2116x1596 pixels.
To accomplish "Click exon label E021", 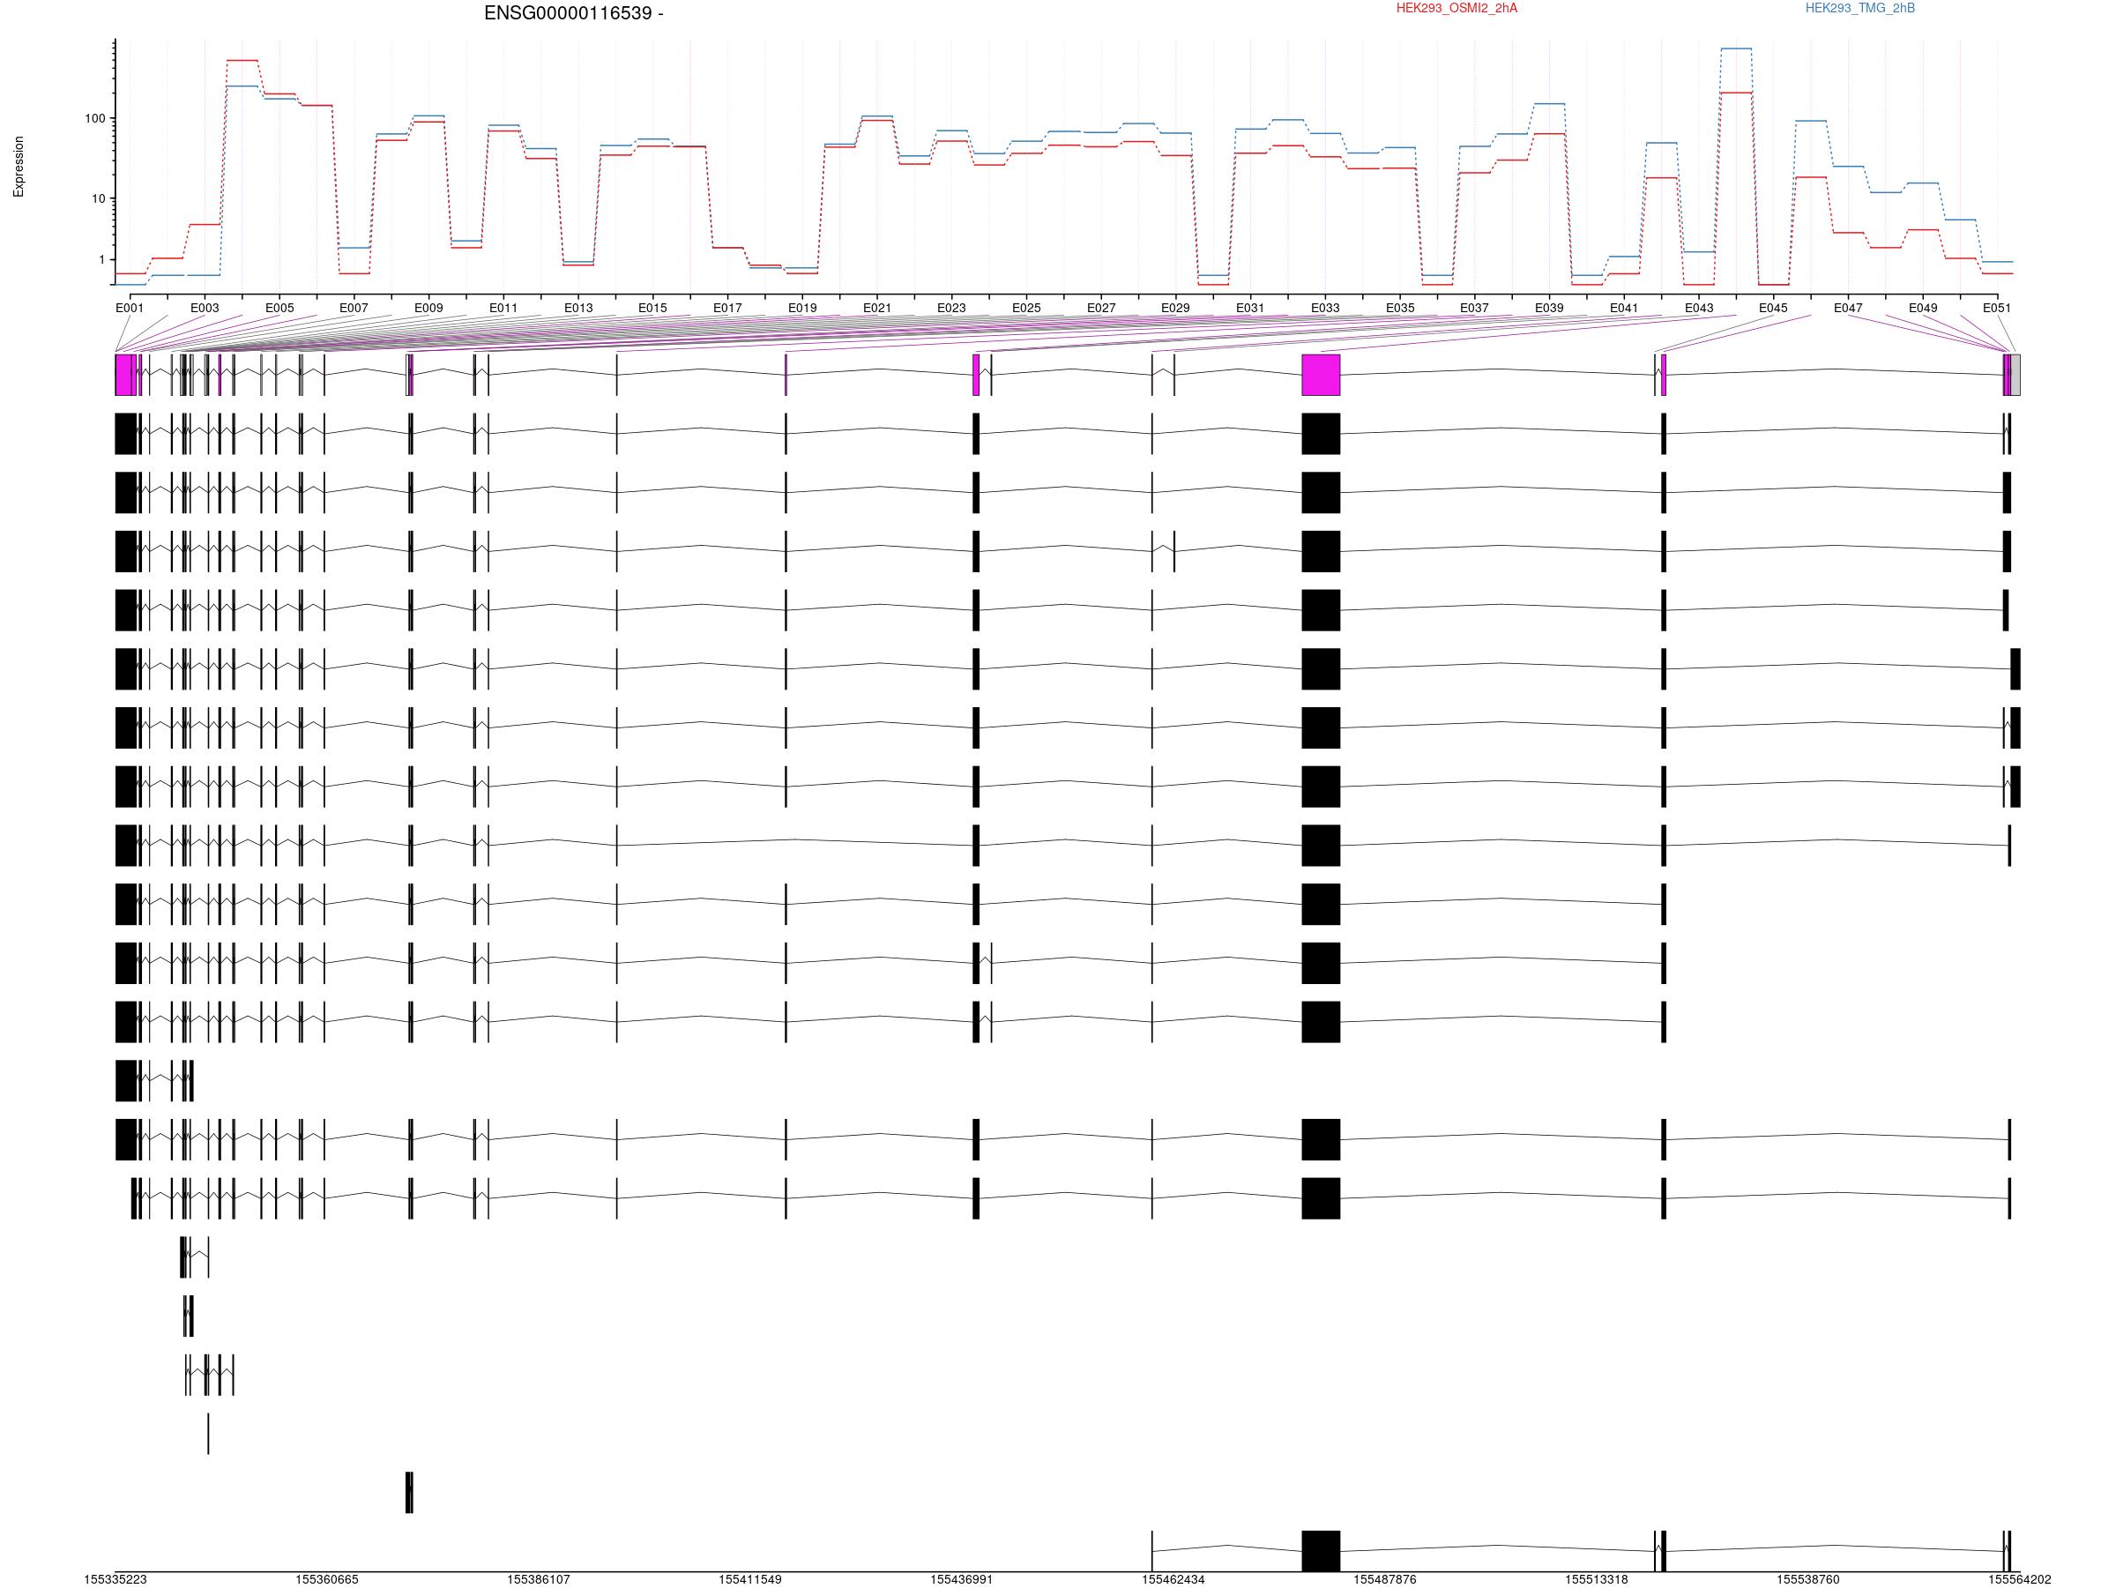I will [877, 308].
